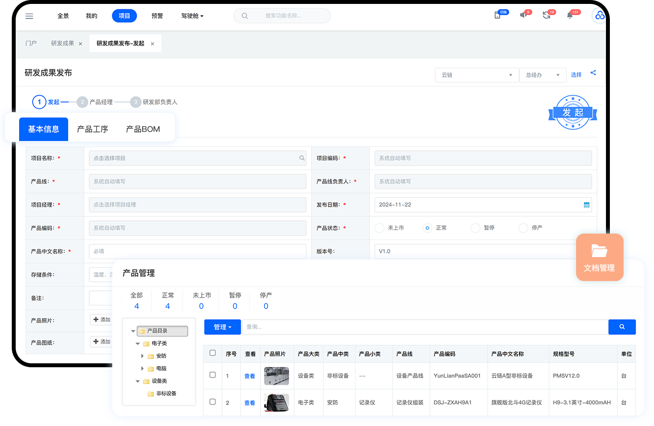Open the 预警 top menu item
Viewport: 654px width, 426px height.
(157, 16)
